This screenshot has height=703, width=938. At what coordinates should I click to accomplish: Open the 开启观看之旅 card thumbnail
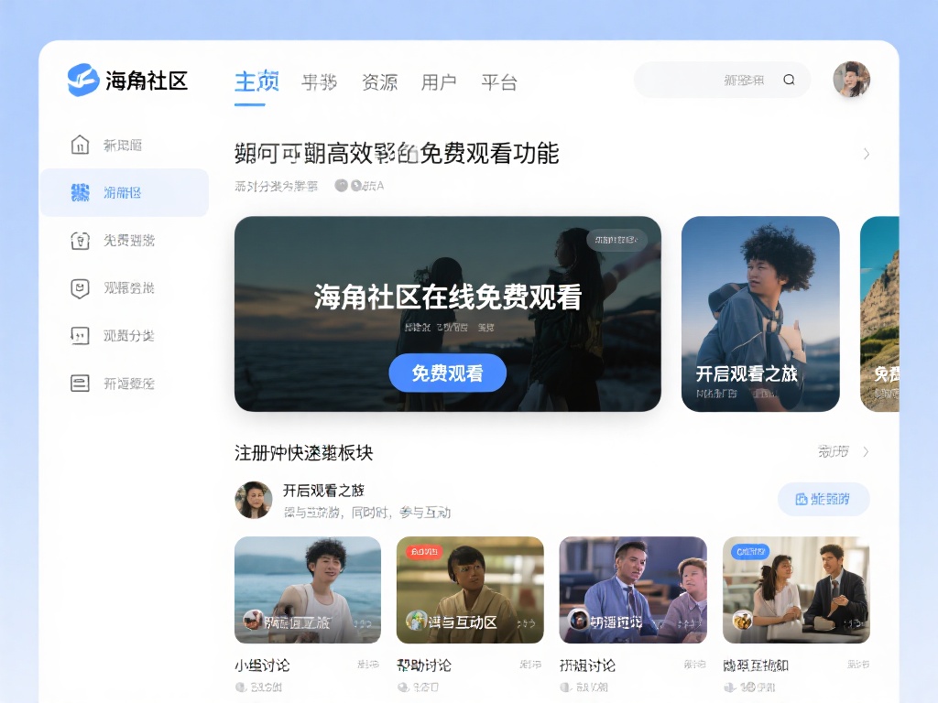760,314
